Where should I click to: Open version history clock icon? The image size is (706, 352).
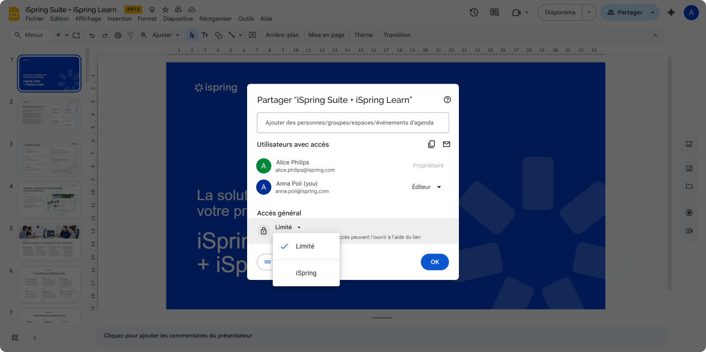tap(474, 13)
